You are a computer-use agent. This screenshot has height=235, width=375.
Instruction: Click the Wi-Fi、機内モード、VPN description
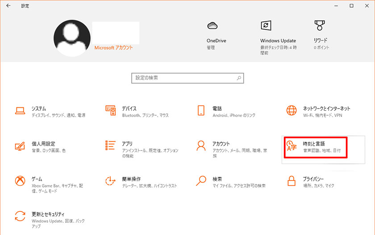tap(323, 115)
